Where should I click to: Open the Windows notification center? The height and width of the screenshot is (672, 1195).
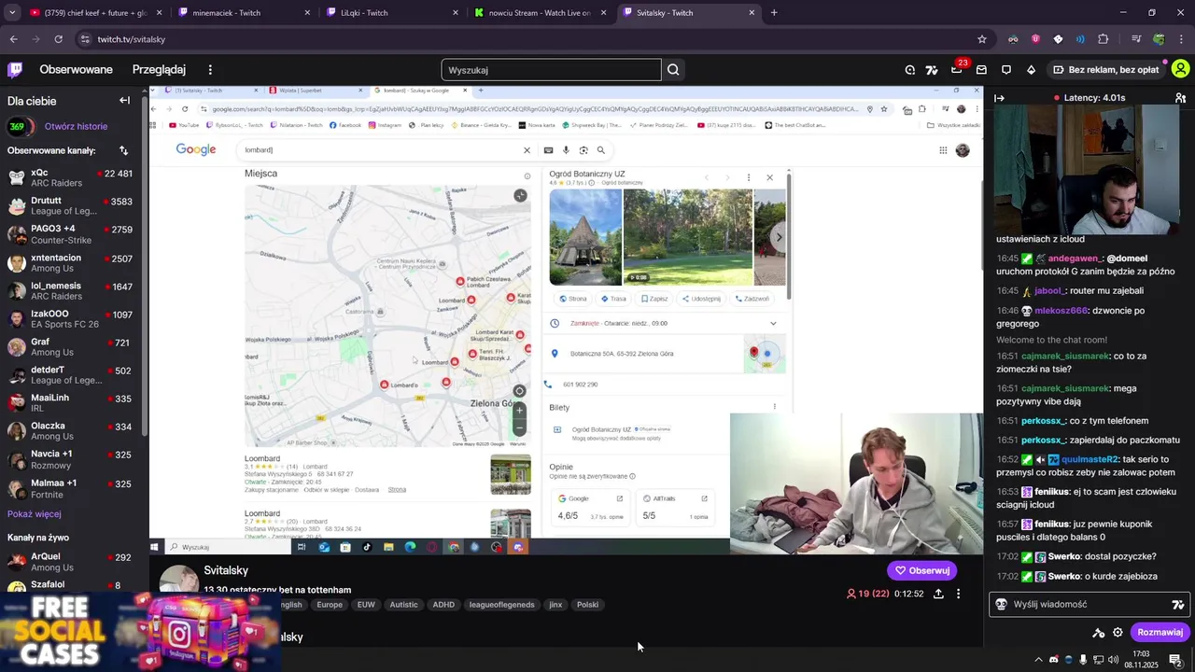[x=1175, y=660]
